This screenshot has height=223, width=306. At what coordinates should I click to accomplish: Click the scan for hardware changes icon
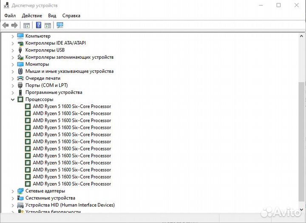click(60, 25)
